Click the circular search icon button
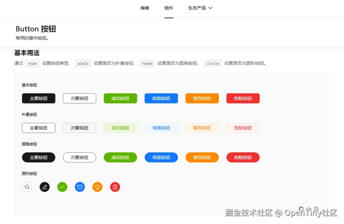 27,187
